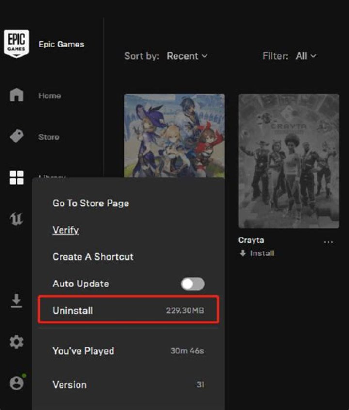Click the Epic Games logo icon
The width and height of the screenshot is (349, 410).
tap(16, 44)
